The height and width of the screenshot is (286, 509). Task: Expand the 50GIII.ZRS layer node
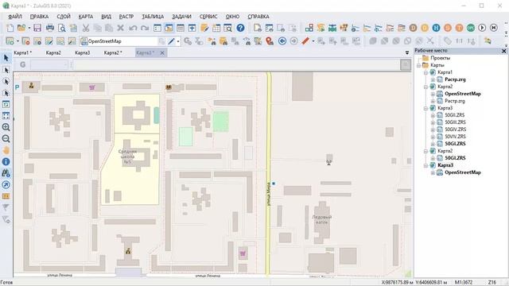(x=433, y=122)
